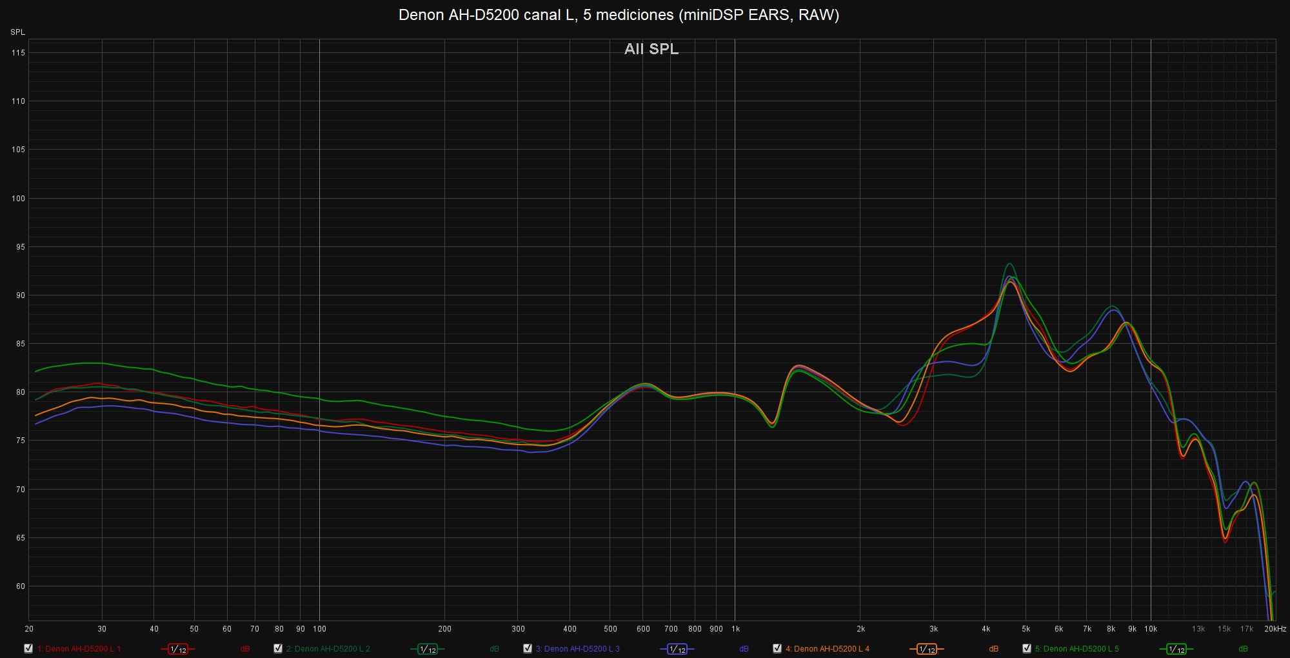This screenshot has width=1290, height=658.
Task: Click the SPL axis label at top left
Action: pos(17,32)
